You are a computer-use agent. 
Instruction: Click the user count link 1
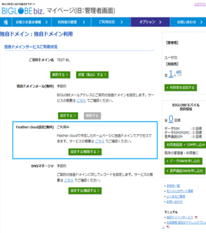171,74
